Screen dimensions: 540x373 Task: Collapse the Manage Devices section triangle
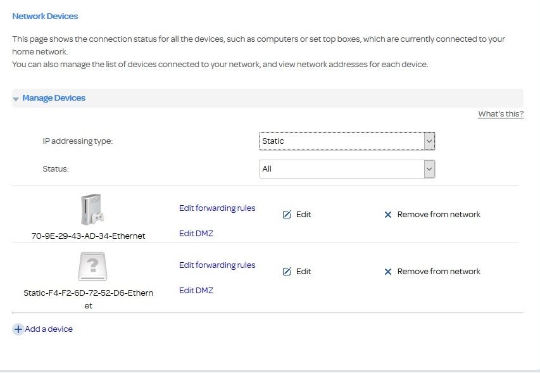point(16,99)
